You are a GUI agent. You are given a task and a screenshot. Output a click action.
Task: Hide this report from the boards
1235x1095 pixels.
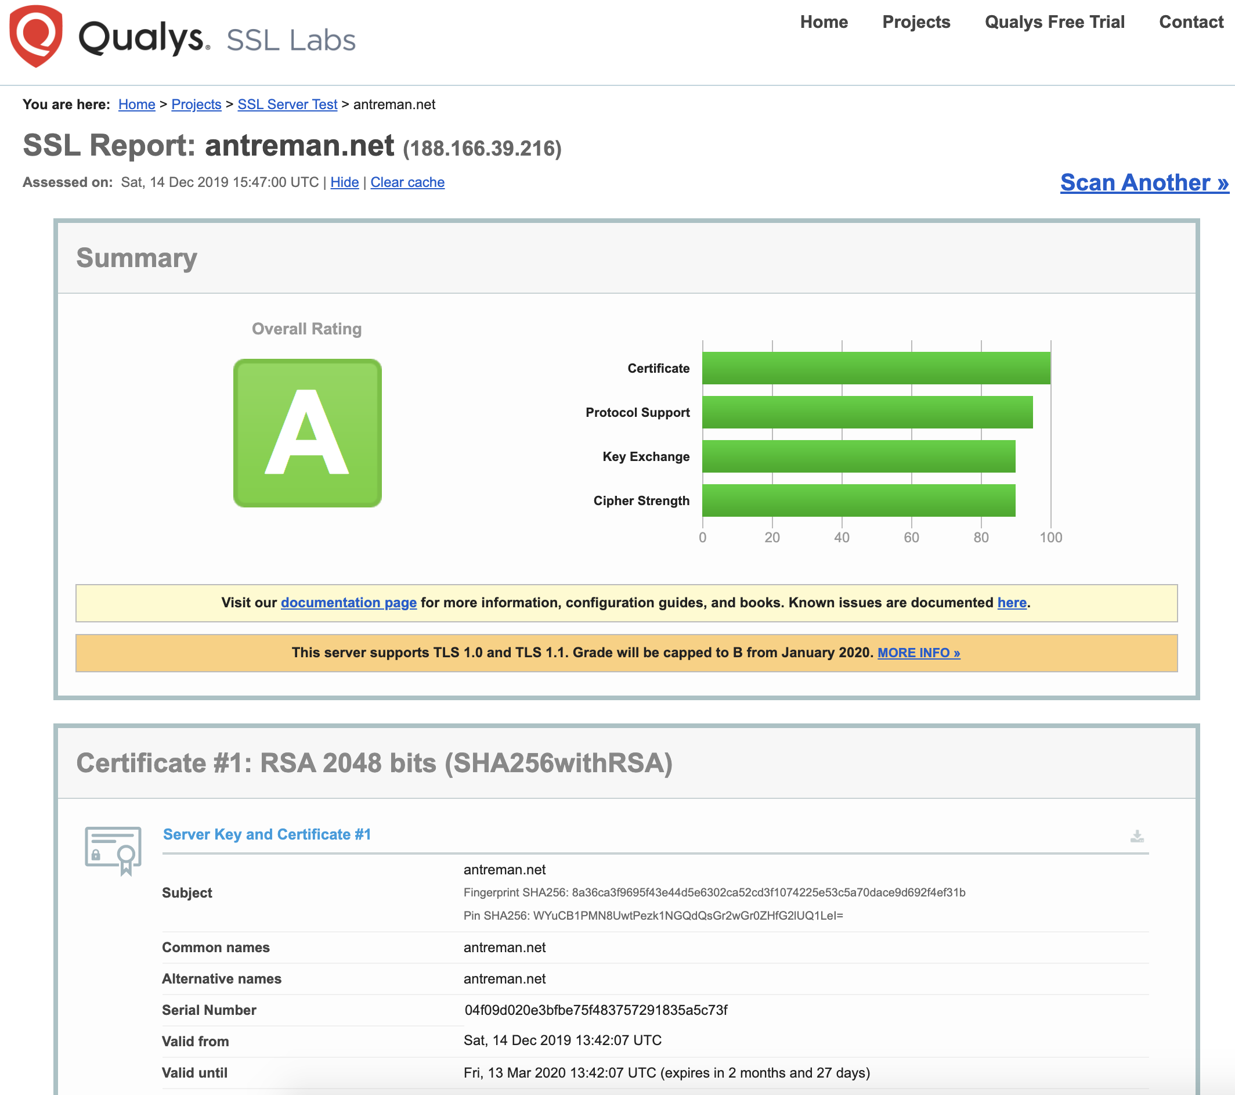click(x=344, y=182)
